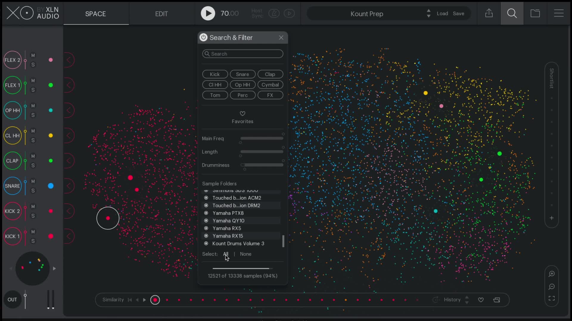This screenshot has height=321, width=572.
Task: Click the stack icon beside History
Action: pyautogui.click(x=497, y=300)
